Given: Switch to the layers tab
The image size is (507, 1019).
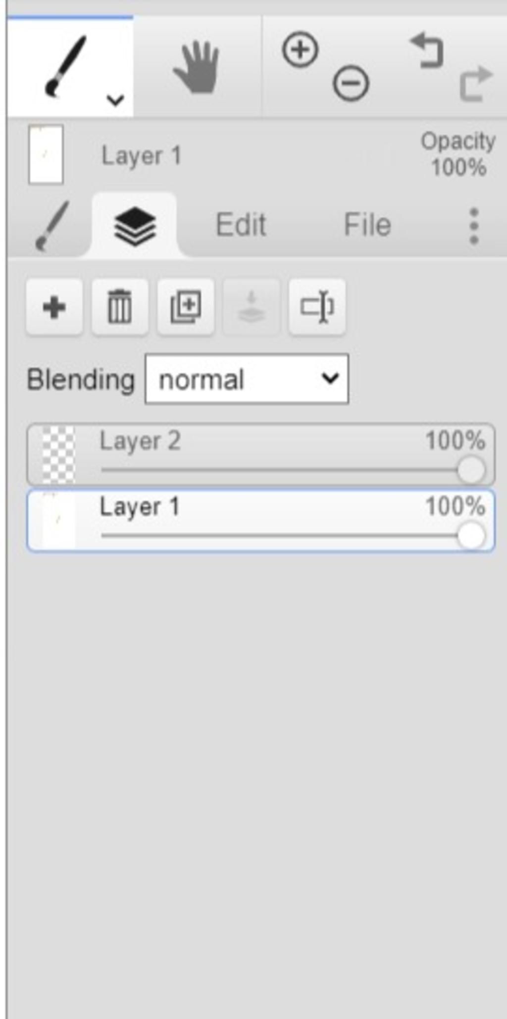Looking at the screenshot, I should 135,226.
